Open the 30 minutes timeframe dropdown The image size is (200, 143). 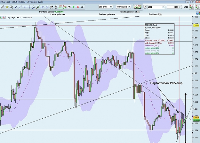tap(123, 7)
